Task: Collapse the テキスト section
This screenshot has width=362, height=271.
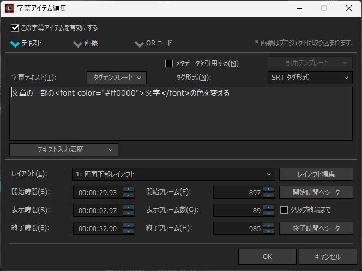Action: (15, 44)
